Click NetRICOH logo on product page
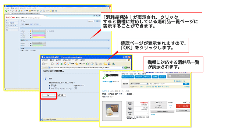The height and width of the screenshot is (133, 228). click(x=110, y=76)
